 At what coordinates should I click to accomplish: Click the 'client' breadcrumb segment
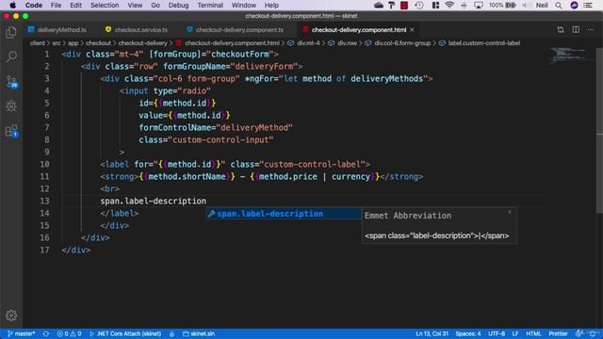point(38,43)
